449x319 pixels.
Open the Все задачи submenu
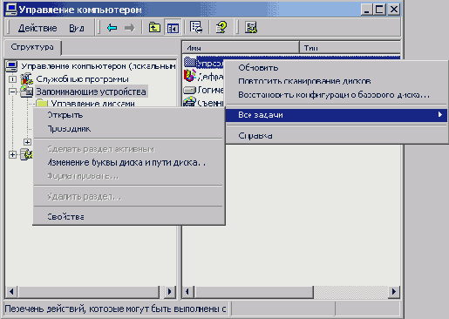pyautogui.click(x=337, y=115)
